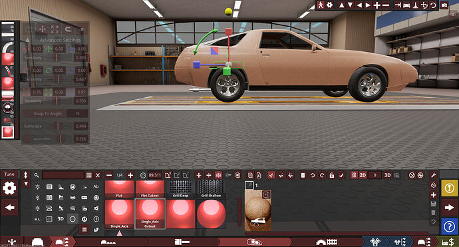Viewport: 459px width, 247px height.
Task: Click the car front-view icon in camera toolbar
Action: 406,5
